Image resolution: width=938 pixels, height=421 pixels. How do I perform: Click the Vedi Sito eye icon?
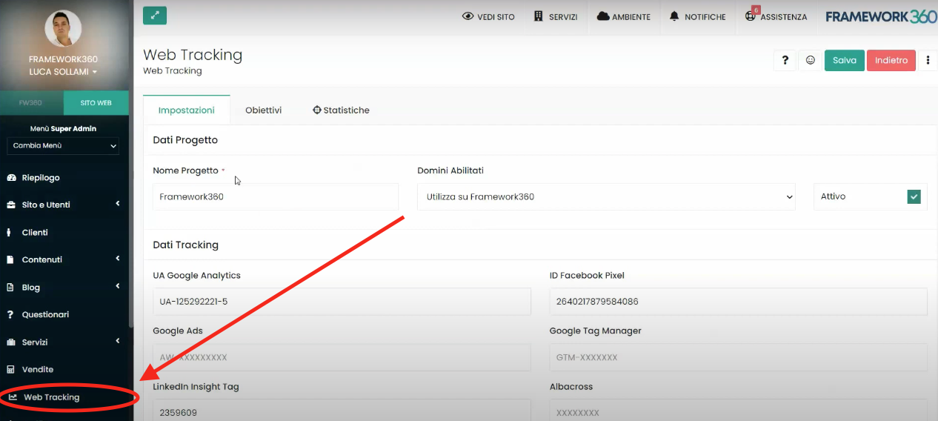tap(468, 16)
